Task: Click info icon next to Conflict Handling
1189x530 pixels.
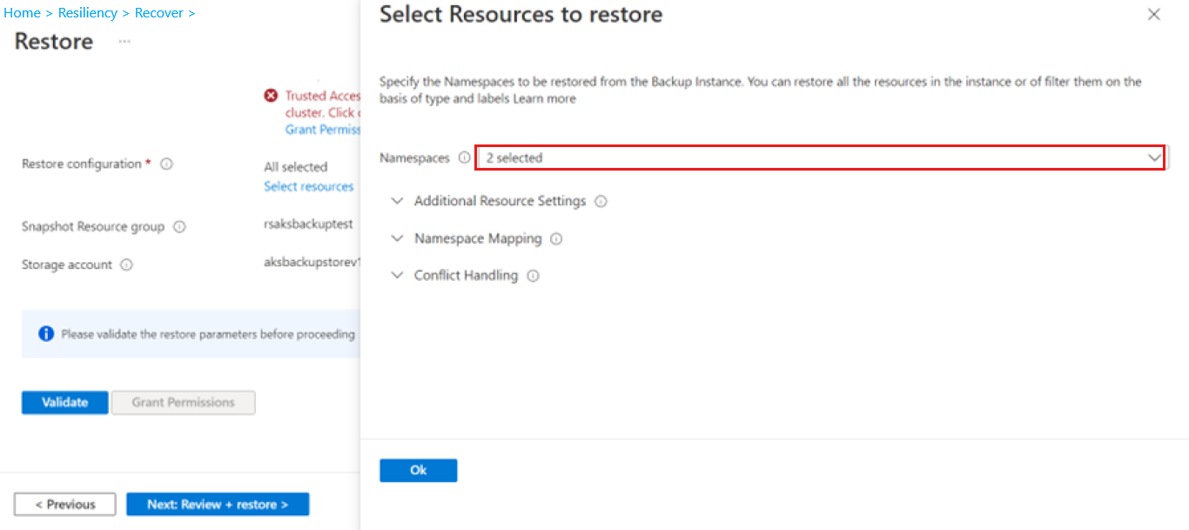Action: tap(533, 276)
